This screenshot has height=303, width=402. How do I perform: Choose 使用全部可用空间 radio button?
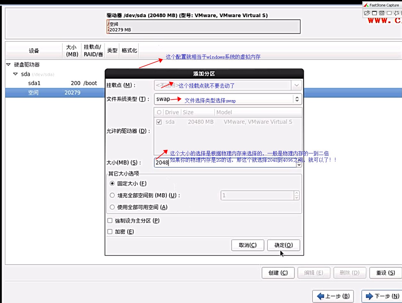coord(112,207)
